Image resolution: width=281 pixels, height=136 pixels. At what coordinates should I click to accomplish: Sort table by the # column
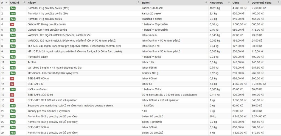tap(4, 3)
